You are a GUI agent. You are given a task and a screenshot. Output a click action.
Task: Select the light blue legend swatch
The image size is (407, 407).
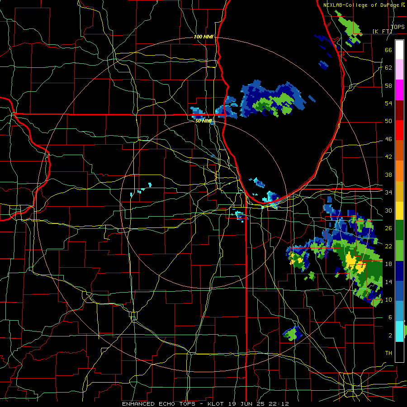tap(399, 311)
